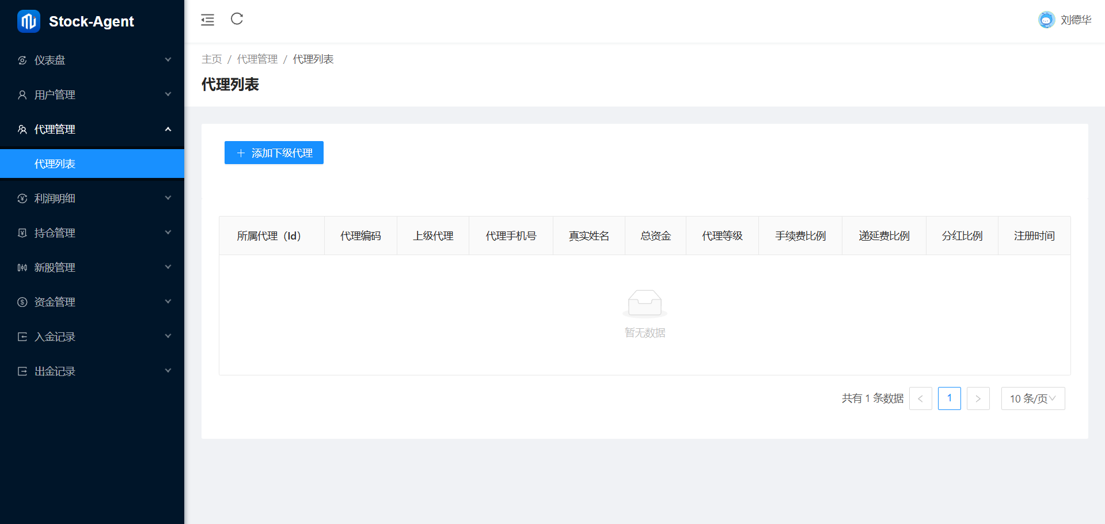Select 代理列表 in the sidebar

coord(55,164)
